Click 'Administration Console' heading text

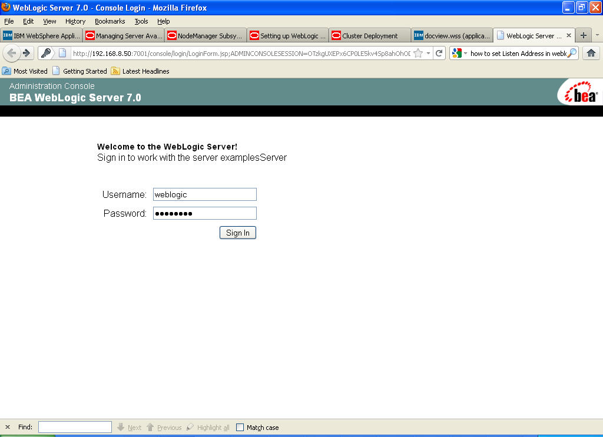pyautogui.click(x=52, y=86)
